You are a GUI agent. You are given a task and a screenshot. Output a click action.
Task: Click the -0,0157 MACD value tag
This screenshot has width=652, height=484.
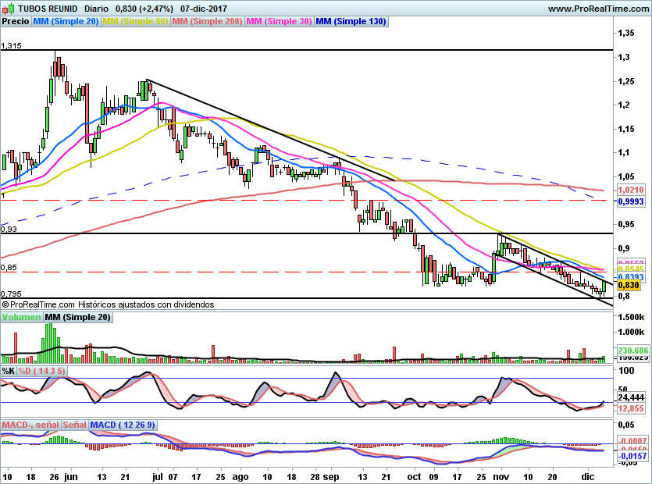tap(632, 456)
